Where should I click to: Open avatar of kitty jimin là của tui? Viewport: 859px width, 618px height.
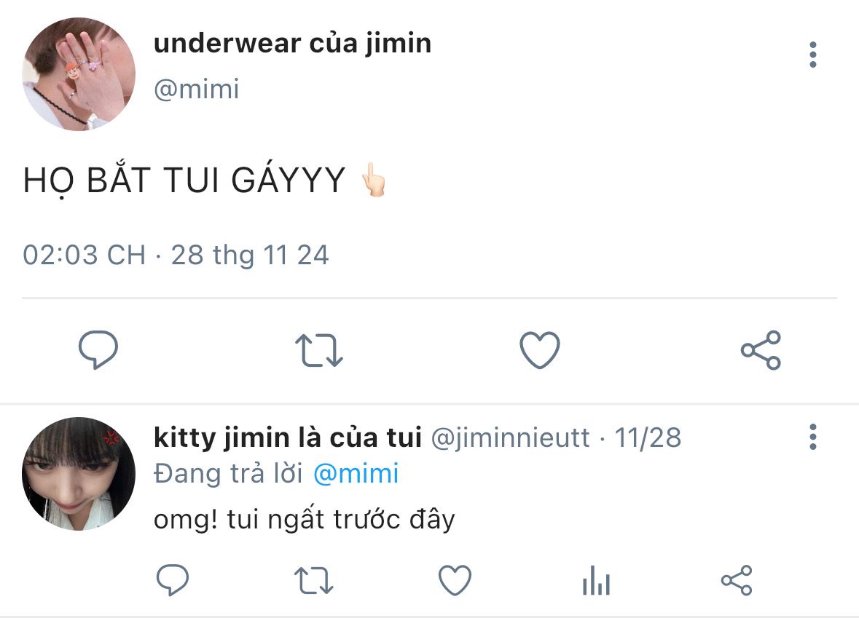(x=79, y=474)
